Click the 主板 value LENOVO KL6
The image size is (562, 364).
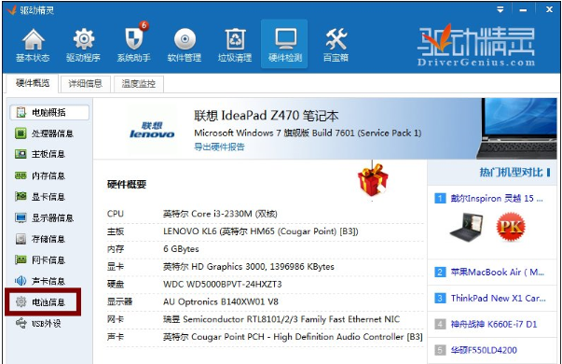pos(261,231)
